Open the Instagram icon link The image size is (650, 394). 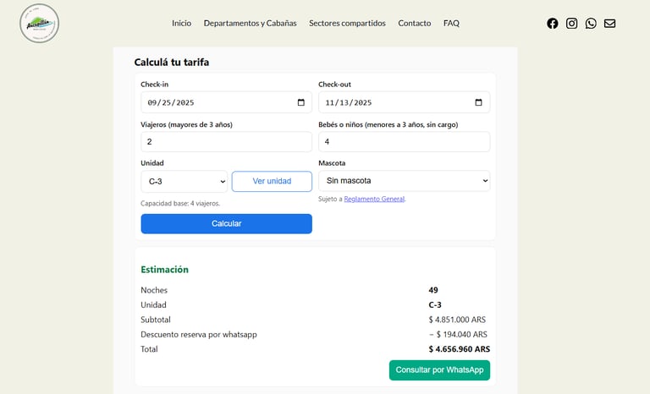(572, 24)
